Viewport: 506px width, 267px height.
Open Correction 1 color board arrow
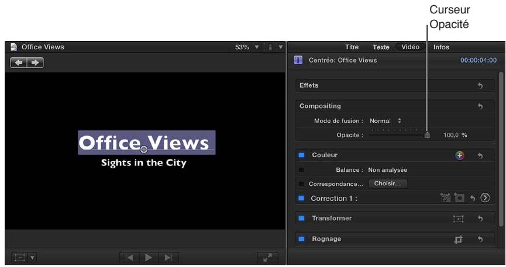(x=485, y=197)
